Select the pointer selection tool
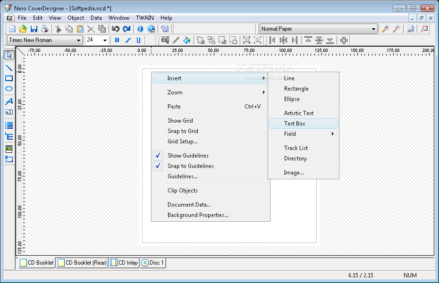439x283 pixels. pyautogui.click(x=9, y=55)
